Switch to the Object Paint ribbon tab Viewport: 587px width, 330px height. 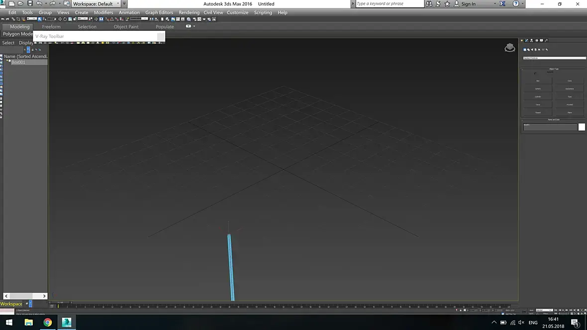coord(126,26)
